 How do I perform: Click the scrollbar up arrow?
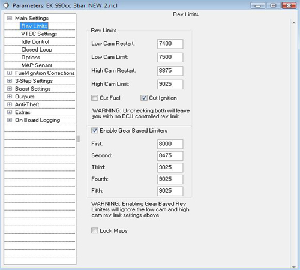294,23
